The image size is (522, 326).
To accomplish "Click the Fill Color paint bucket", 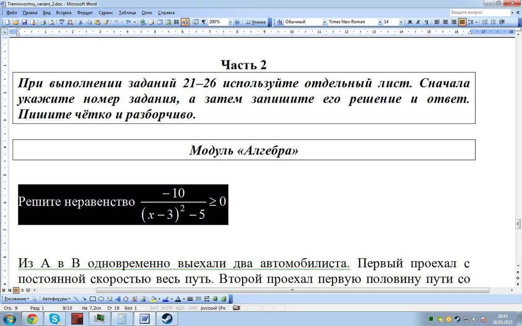I will [x=153, y=299].
